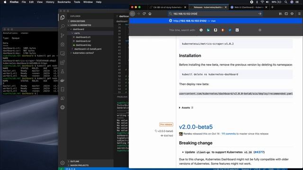Close the Releases kubernetes/dashboard tab
This screenshot has height=170, width=303.
tap(225, 8)
